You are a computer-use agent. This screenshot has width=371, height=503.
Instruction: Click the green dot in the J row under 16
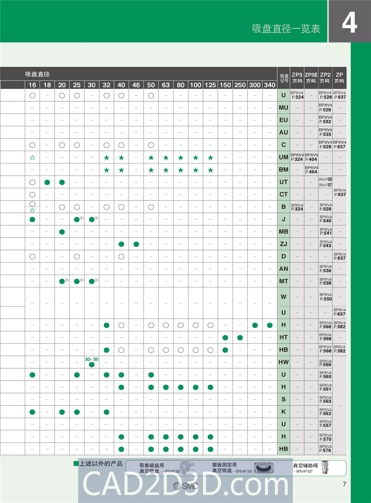pos(32,219)
